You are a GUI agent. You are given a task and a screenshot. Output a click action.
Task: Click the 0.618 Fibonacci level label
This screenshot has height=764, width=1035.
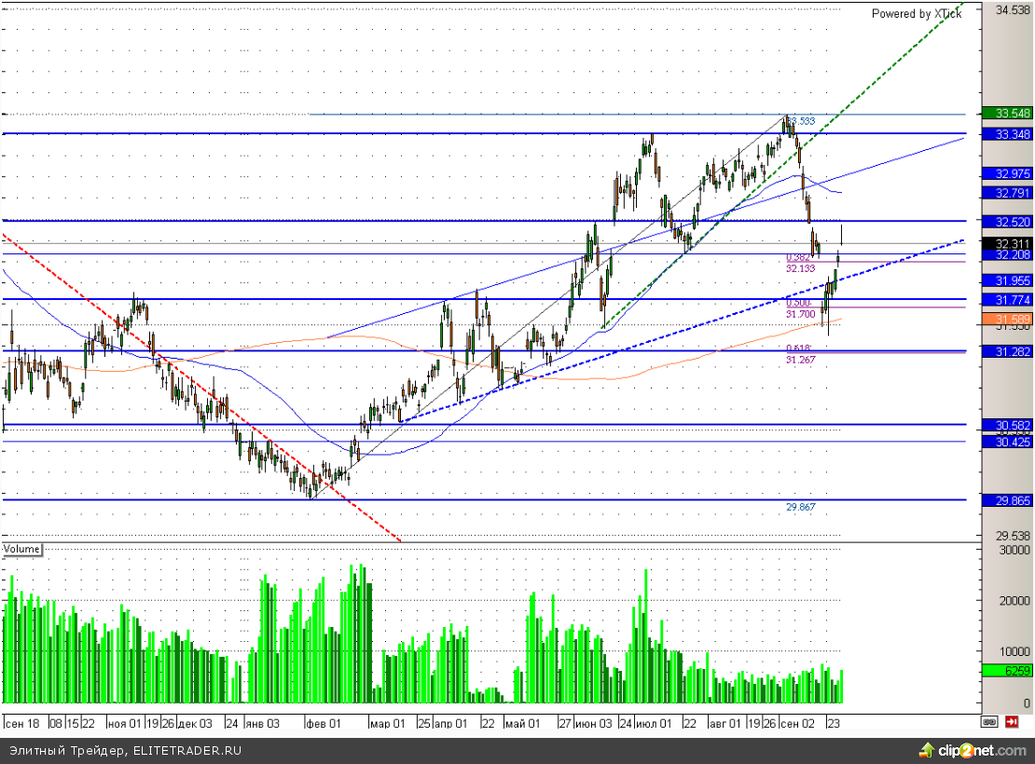pos(797,348)
